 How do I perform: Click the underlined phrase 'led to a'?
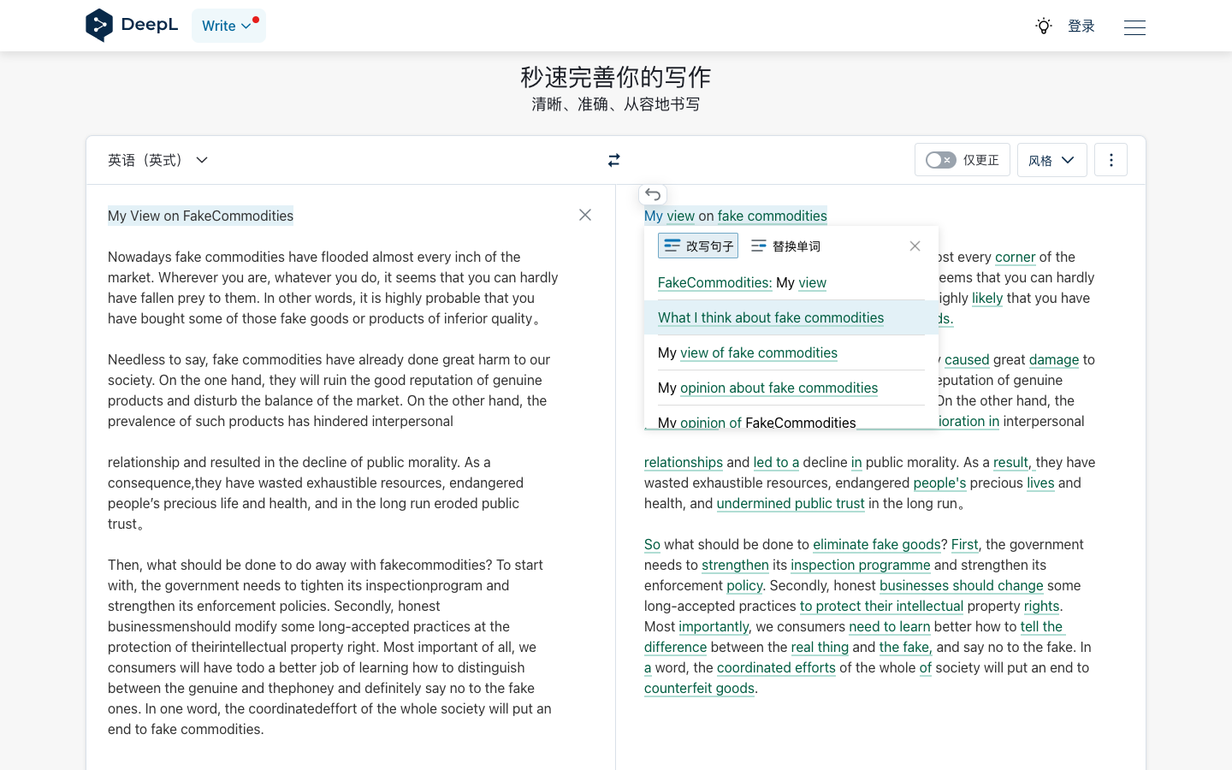click(x=776, y=462)
